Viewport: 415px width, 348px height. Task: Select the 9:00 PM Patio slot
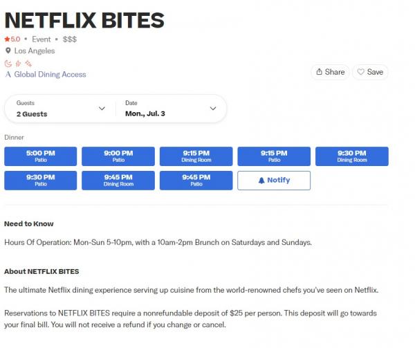coord(118,156)
